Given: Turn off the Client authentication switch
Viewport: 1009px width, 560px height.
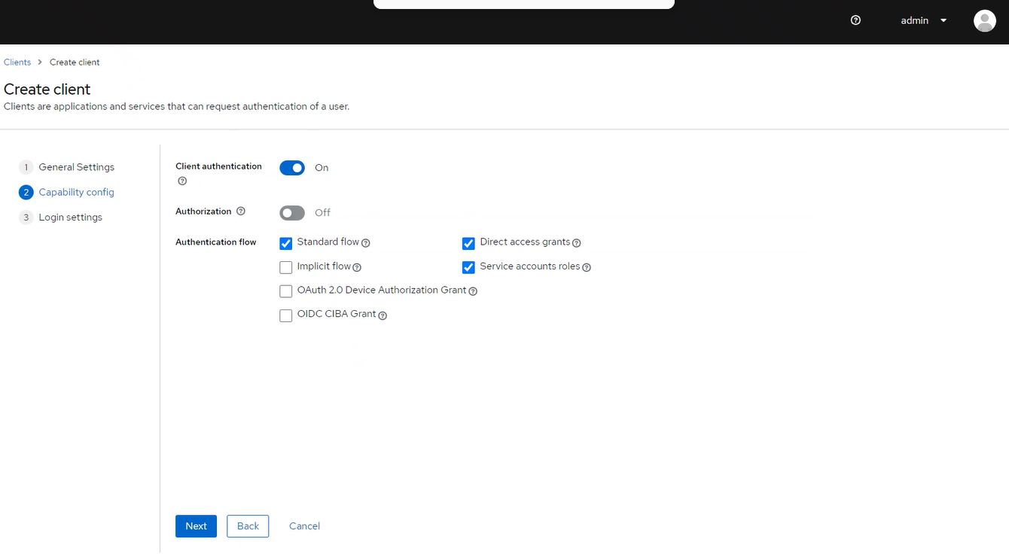Looking at the screenshot, I should pyautogui.click(x=292, y=168).
